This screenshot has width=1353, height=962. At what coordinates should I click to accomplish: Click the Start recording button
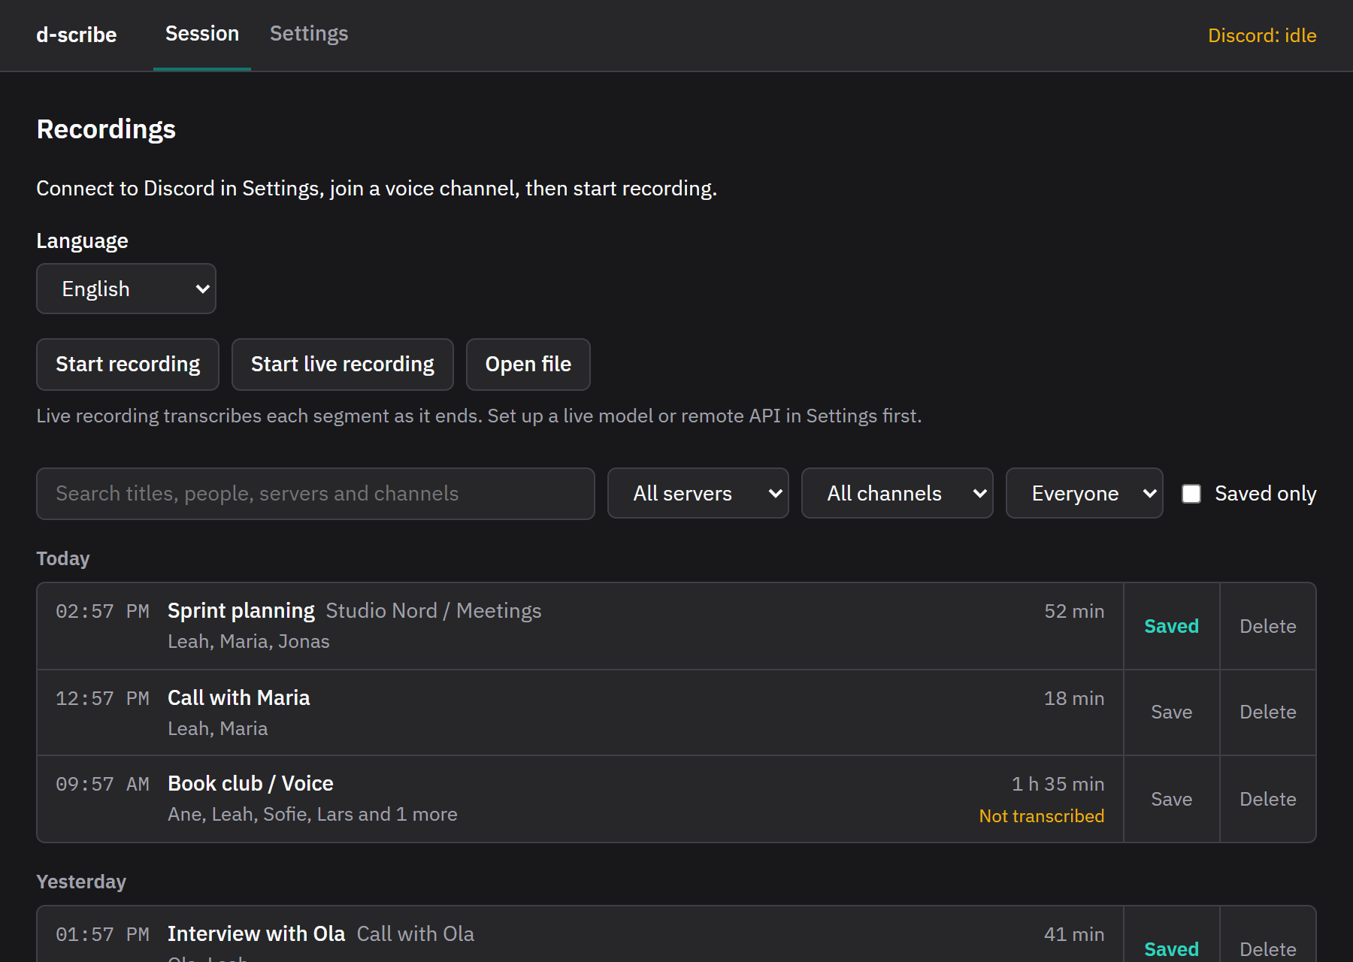128,365
